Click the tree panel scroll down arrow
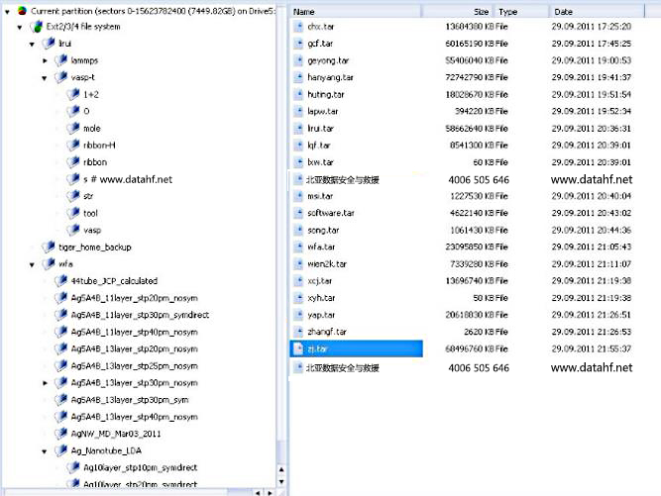Viewport: 661px width, 496px height. pos(281,482)
